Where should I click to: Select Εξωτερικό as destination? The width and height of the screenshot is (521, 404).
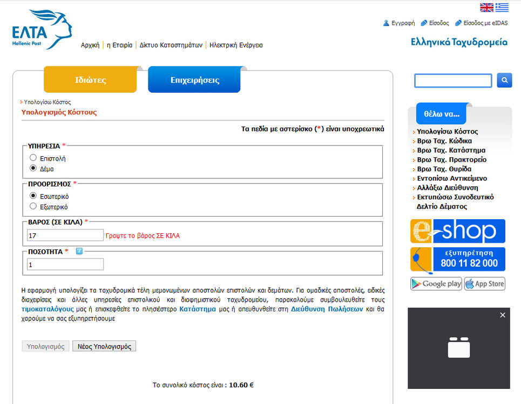click(x=33, y=206)
